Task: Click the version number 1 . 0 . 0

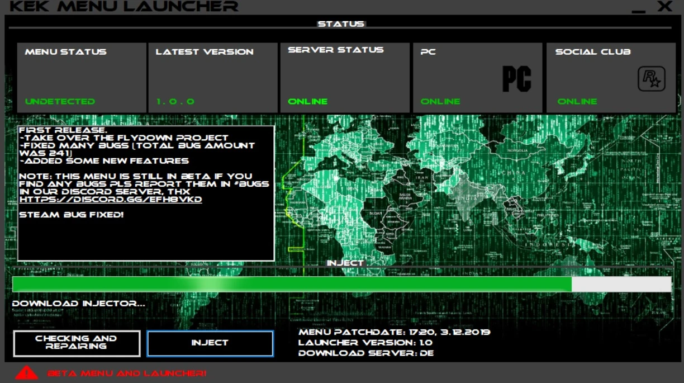Action: pos(175,102)
